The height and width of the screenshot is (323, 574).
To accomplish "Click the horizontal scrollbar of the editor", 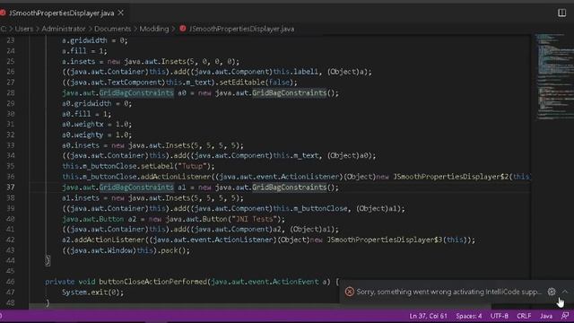I will click(260, 305).
